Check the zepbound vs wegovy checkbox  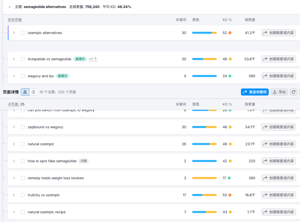(23, 127)
